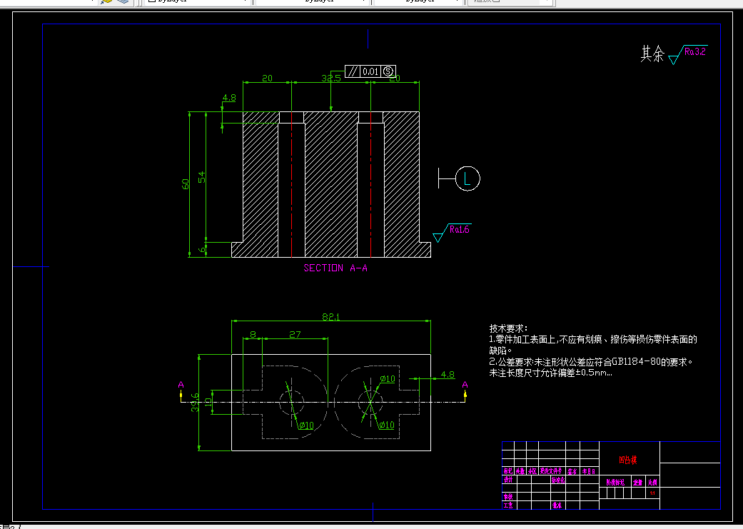Select the 签名 header cell
Screen dimensions: 743x529
tap(572, 471)
